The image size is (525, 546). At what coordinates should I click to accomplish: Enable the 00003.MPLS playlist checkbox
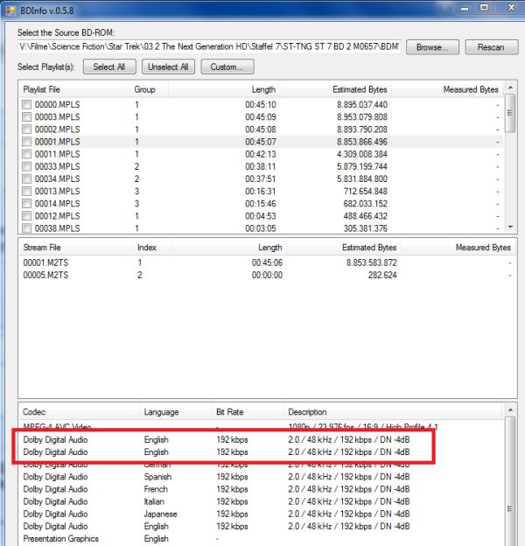point(28,116)
